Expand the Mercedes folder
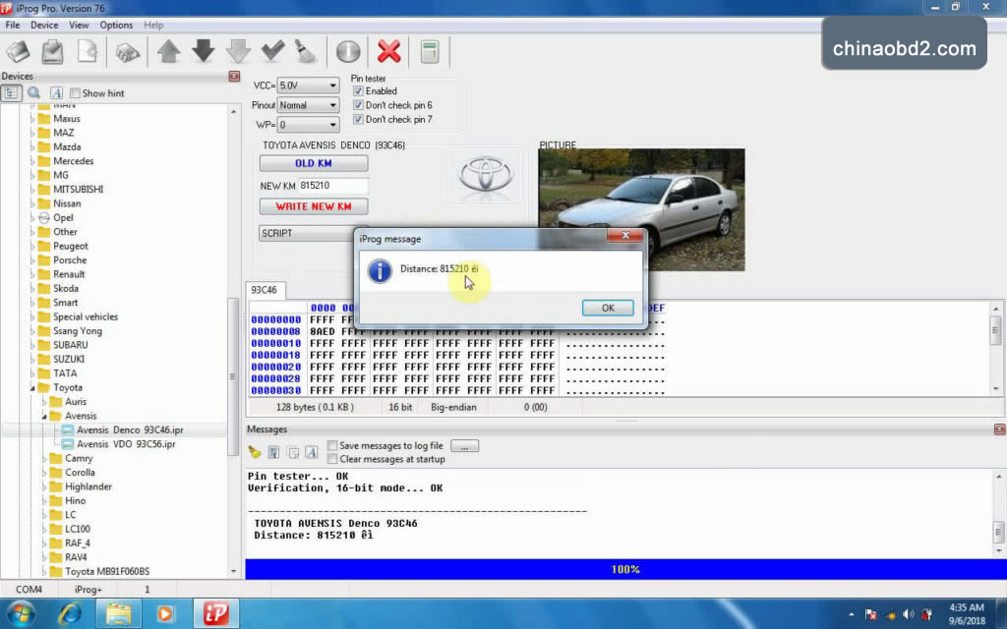The width and height of the screenshot is (1007, 629). click(x=32, y=161)
